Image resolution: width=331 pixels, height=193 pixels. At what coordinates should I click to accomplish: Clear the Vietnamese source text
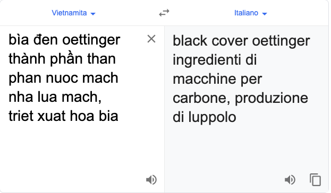coord(151,39)
